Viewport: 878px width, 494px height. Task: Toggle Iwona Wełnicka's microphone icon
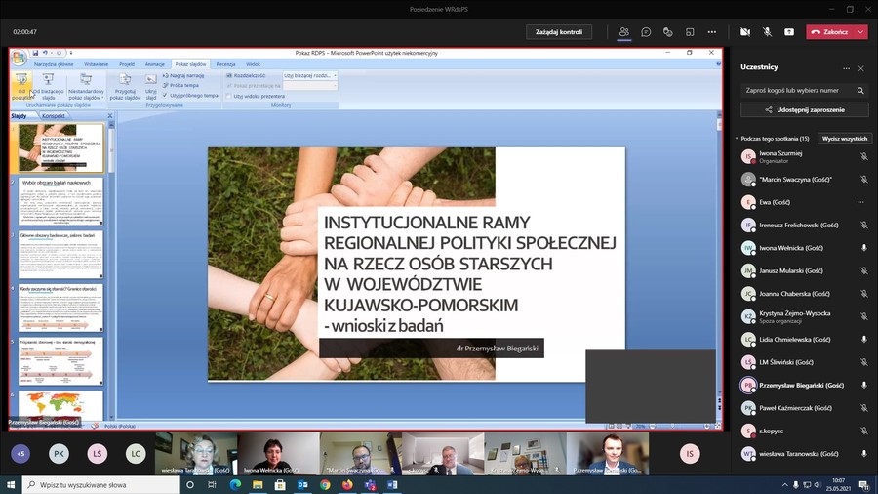pos(863,248)
